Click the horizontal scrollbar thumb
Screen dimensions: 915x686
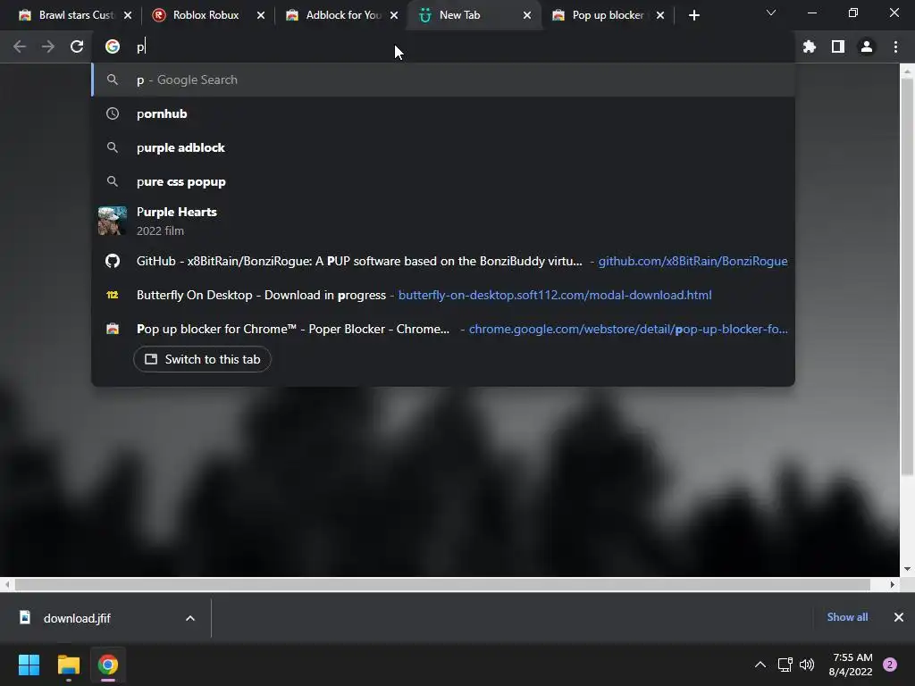442,584
